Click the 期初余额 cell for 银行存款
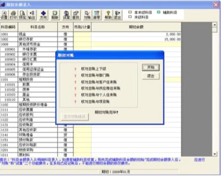The image size is (221, 177). [x=136, y=39]
